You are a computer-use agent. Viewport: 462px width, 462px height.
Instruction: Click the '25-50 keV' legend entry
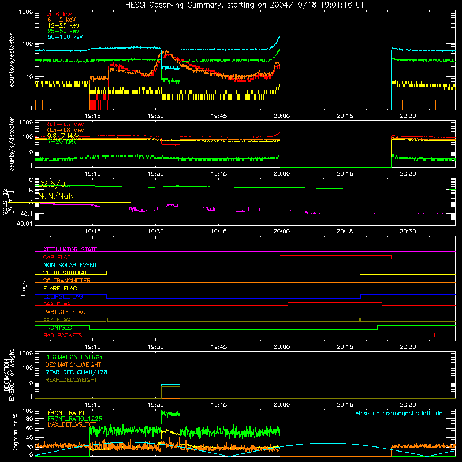point(64,31)
